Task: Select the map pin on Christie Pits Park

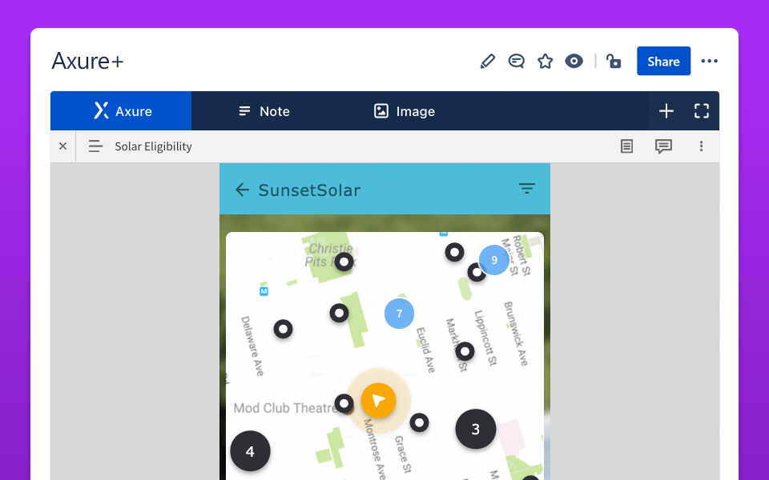Action: click(x=344, y=262)
